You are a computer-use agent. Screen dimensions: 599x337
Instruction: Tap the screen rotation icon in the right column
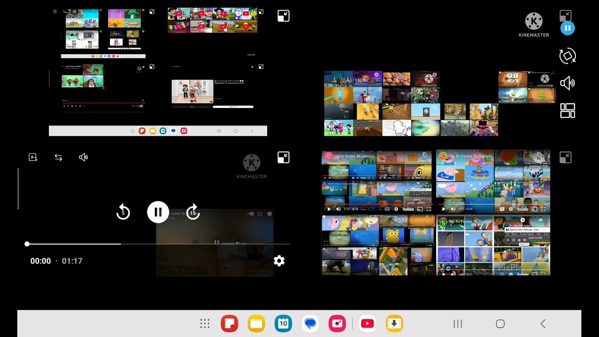click(x=567, y=56)
